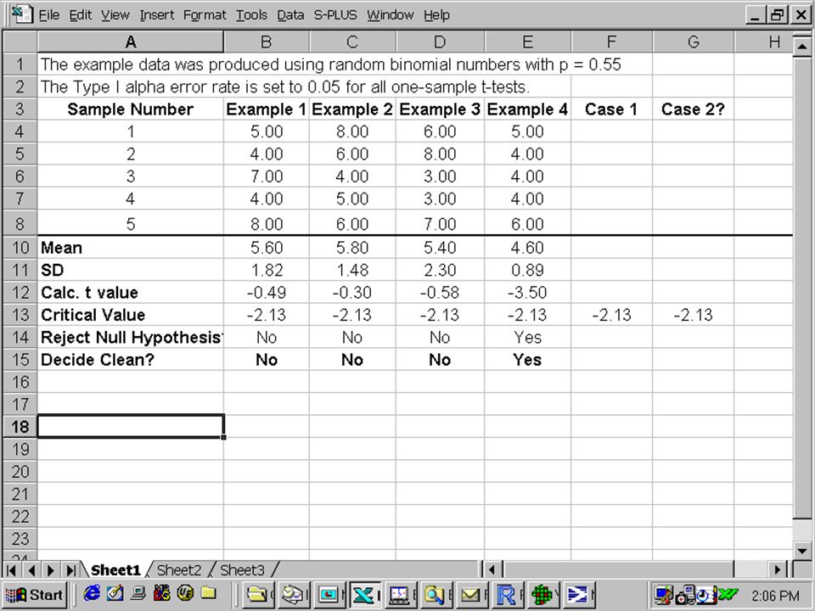Screen dimensions: 815x611
Task: Switch to the Sheet3 tab
Action: click(242, 570)
